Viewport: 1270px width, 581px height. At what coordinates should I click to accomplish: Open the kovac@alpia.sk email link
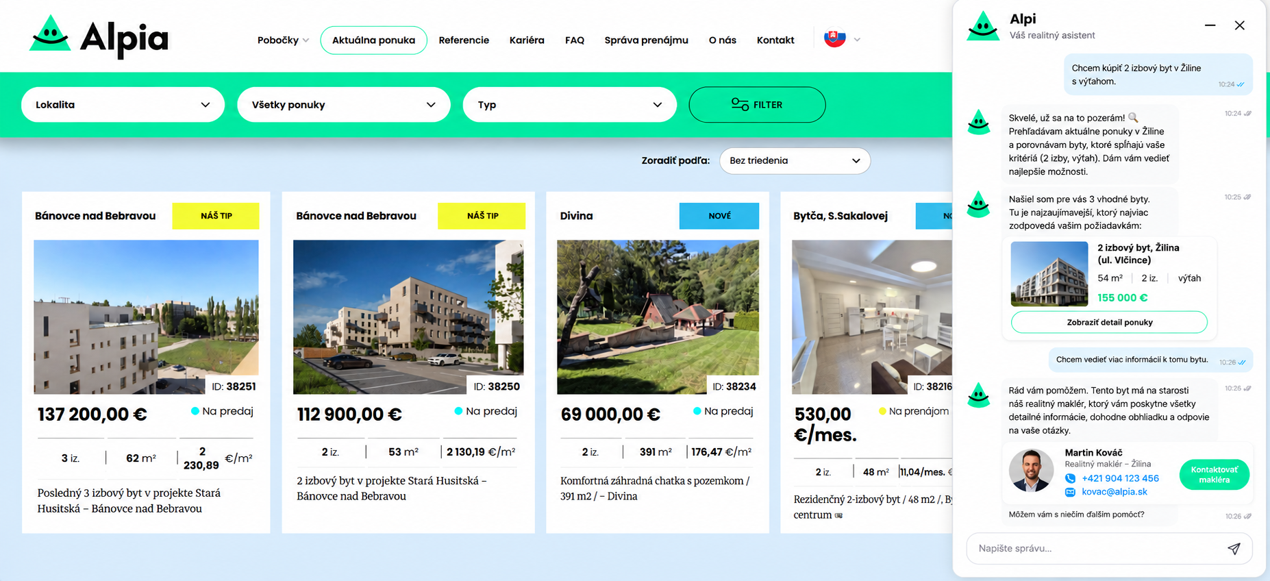(x=1114, y=492)
